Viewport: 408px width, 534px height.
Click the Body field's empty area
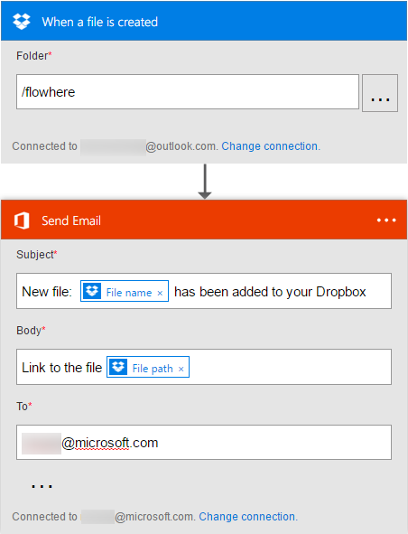pos(289,367)
